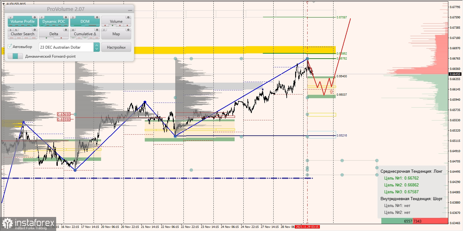Viewport: 463px width, 231px height.
Task: Click the 0.67587 target level label
Action: point(342,17)
